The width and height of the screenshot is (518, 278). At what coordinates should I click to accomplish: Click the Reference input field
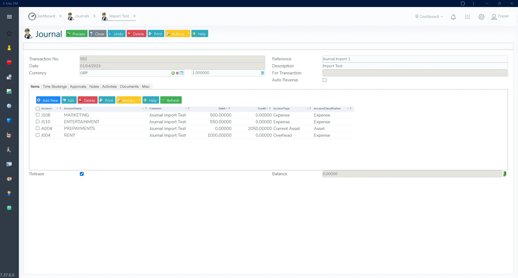coord(415,59)
